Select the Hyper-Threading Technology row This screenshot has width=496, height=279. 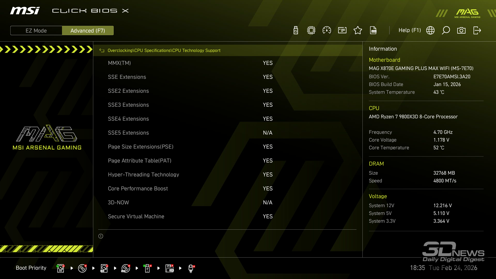143,175
